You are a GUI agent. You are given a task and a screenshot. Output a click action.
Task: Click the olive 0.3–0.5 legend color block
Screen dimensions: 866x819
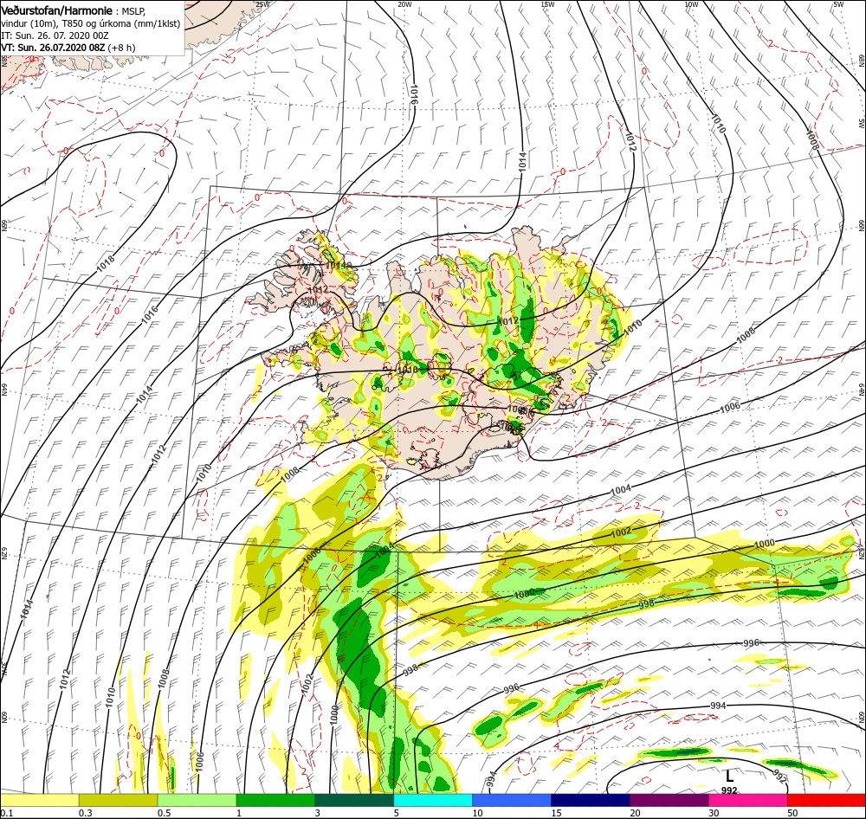[118, 800]
